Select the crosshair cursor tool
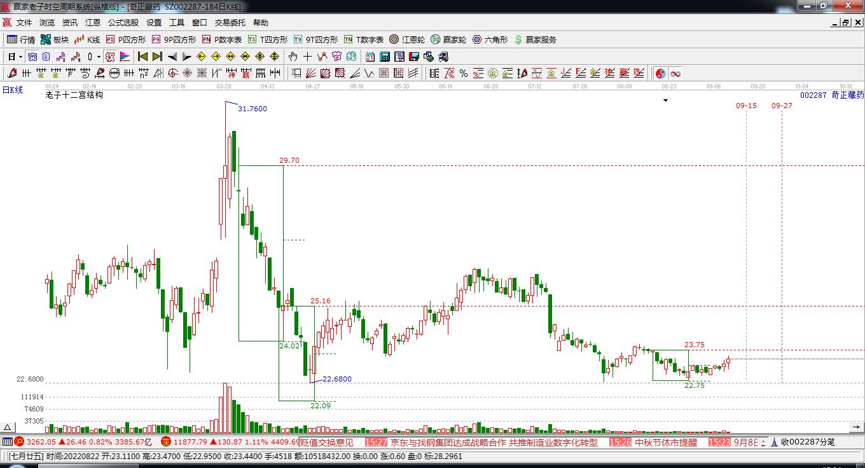This screenshot has width=865, height=468. click(x=308, y=57)
